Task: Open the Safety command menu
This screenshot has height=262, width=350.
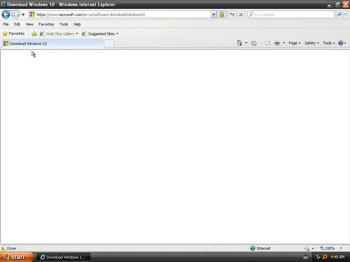Action: pyautogui.click(x=312, y=43)
